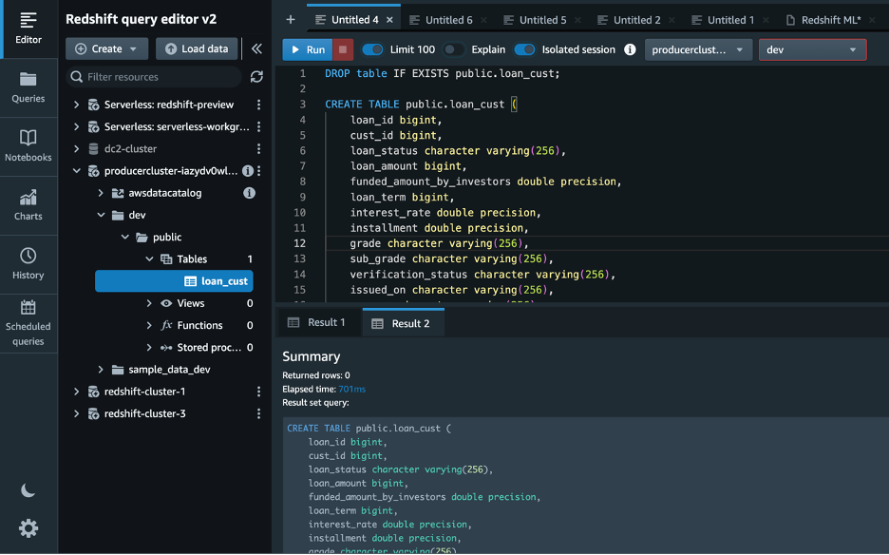Click the refresh resources icon

(x=256, y=77)
